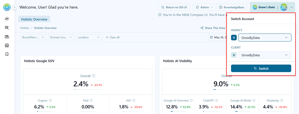Open the sparkle AI icon in the sidebar
The image size is (299, 114).
tap(7, 19)
